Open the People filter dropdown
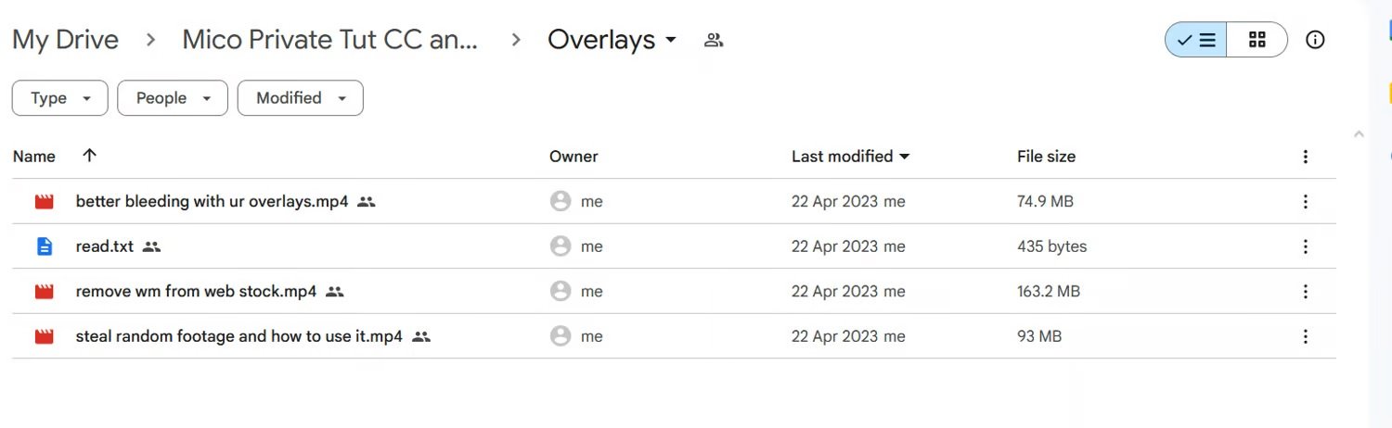Viewport: 1392px width, 428px height. (x=173, y=98)
